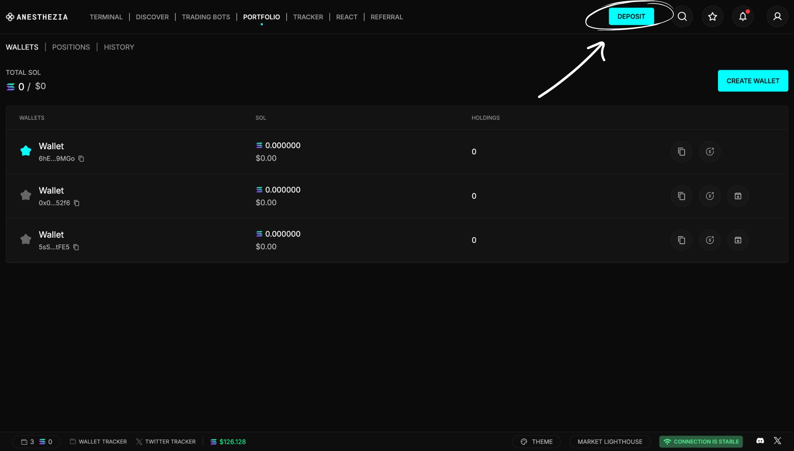Open the favorites star icon in header
Screen dimensions: 794x451
tap(712, 17)
